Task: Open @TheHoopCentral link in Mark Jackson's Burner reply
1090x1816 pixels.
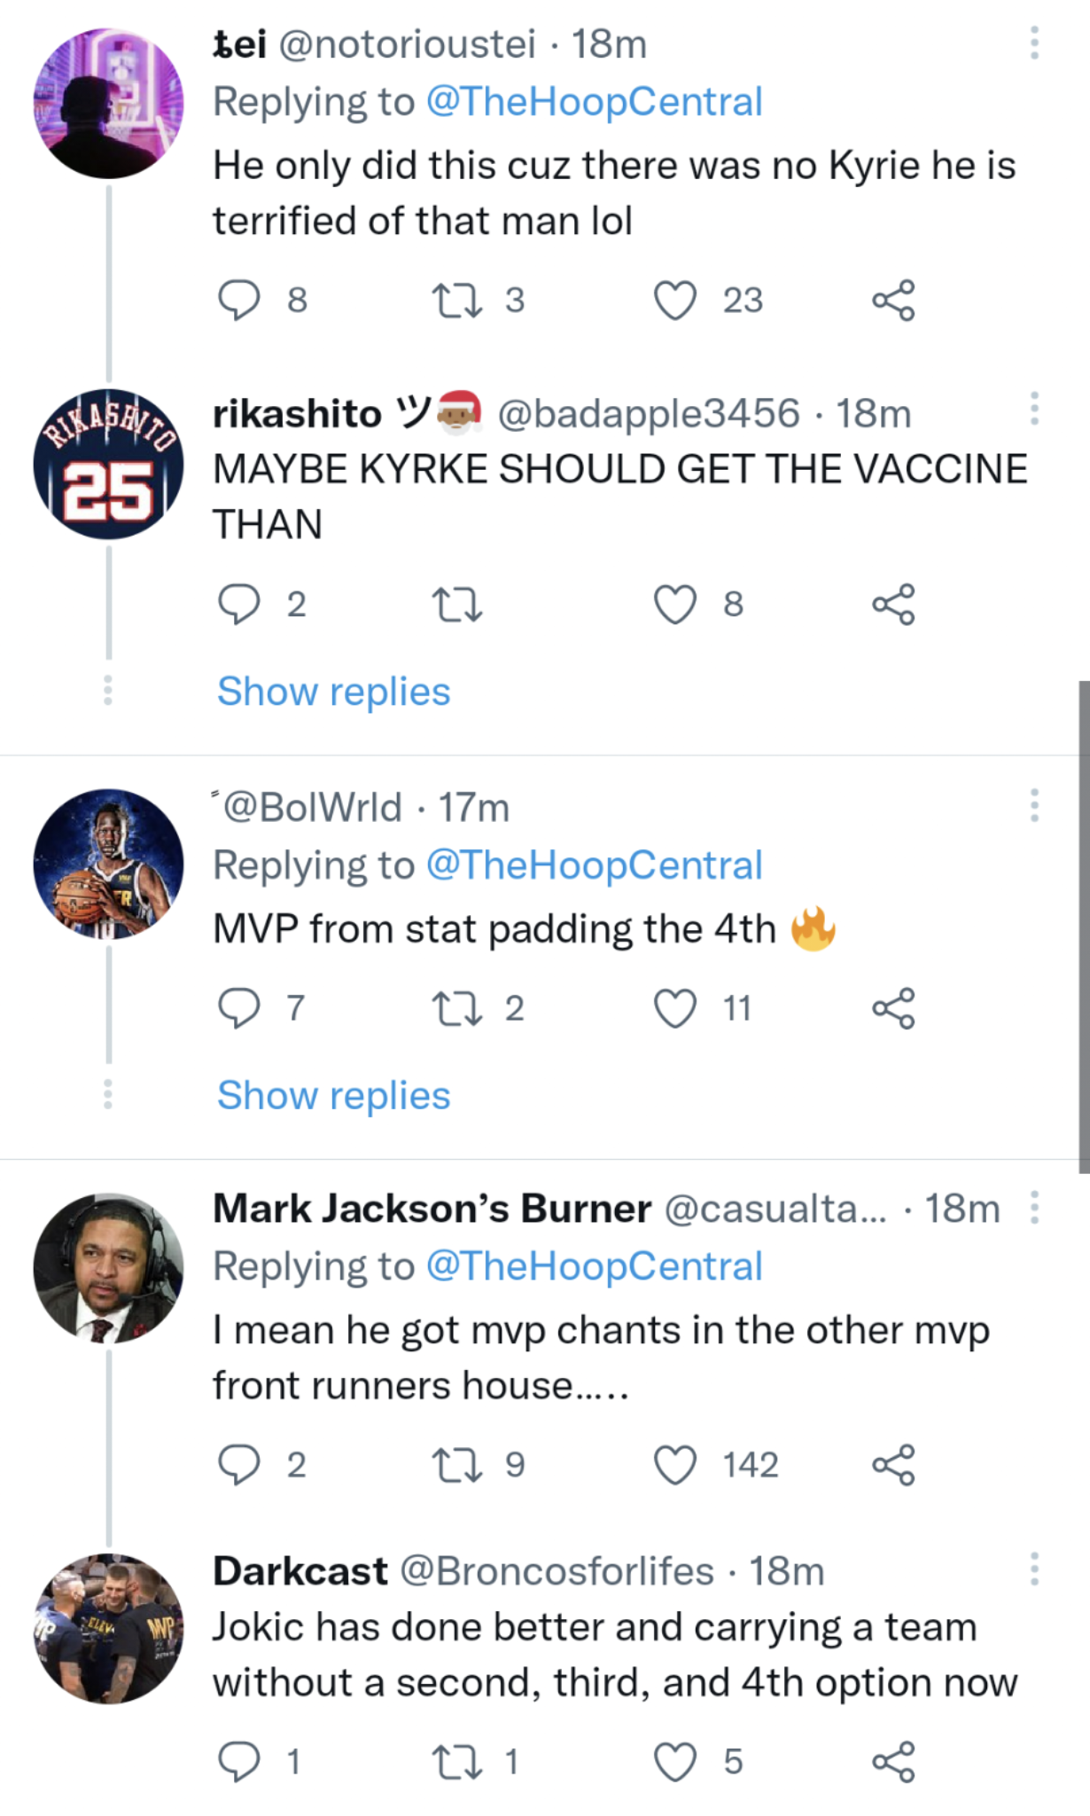Action: [594, 1266]
